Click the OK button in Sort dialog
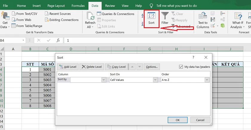The image size is (251, 130). pyautogui.click(x=177, y=120)
